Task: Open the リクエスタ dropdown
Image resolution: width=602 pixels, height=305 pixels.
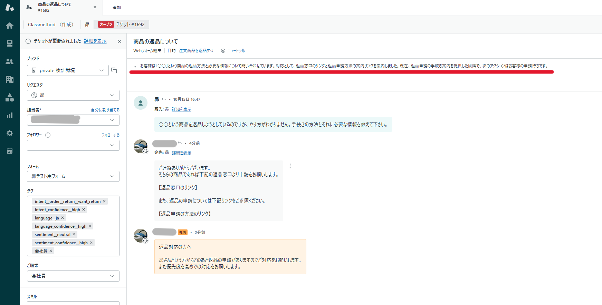Action: pyautogui.click(x=73, y=95)
